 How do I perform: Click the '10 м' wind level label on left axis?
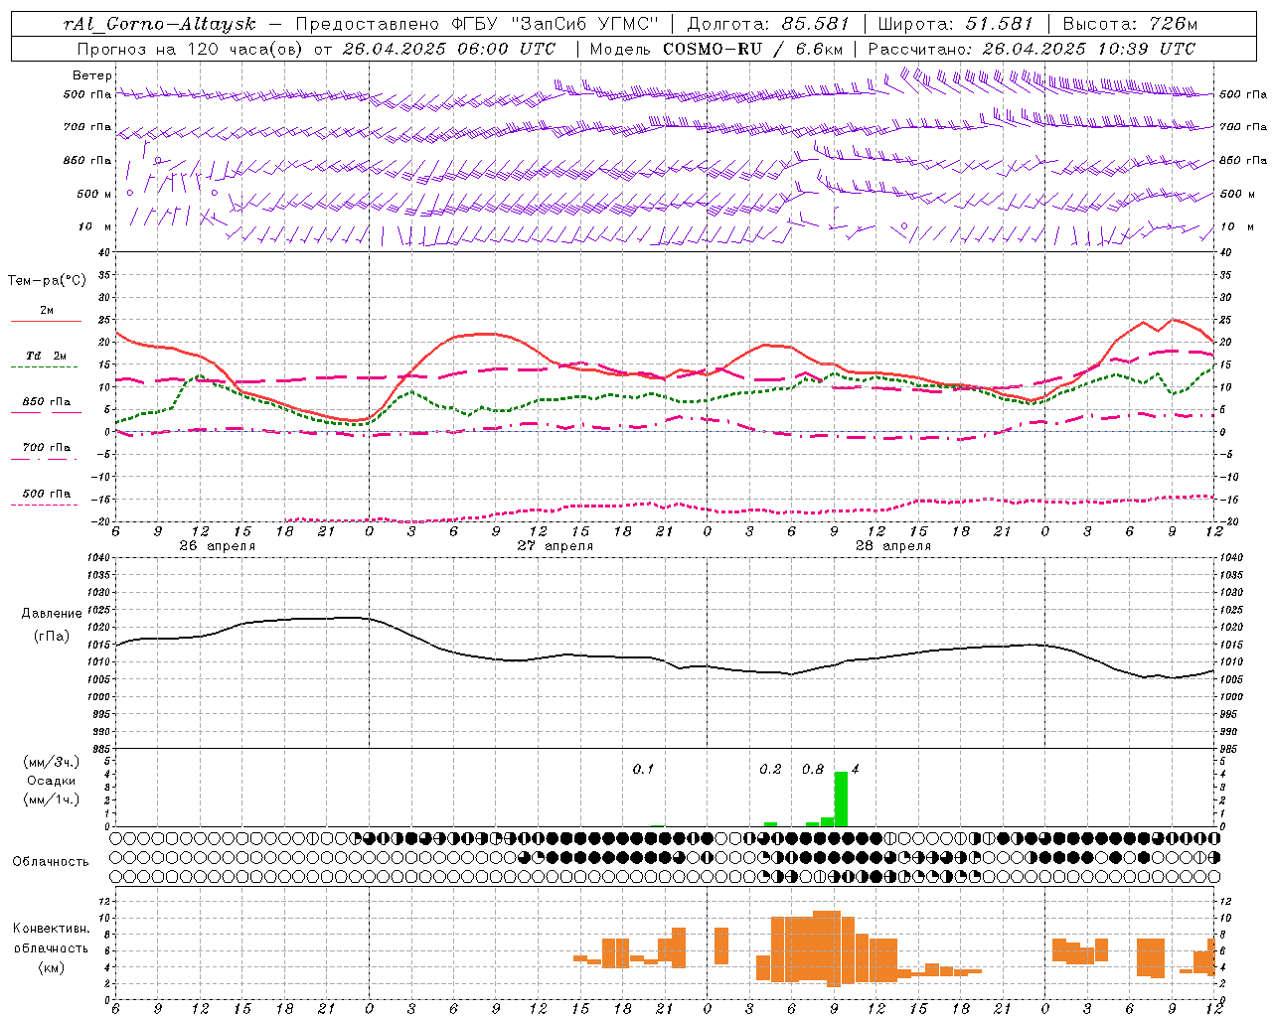(95, 227)
